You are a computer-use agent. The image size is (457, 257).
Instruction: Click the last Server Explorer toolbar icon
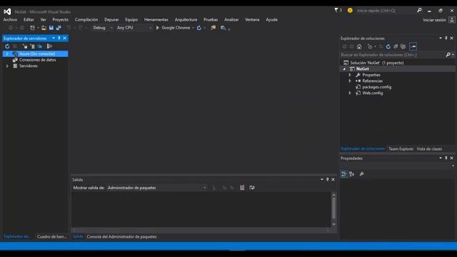point(49,46)
